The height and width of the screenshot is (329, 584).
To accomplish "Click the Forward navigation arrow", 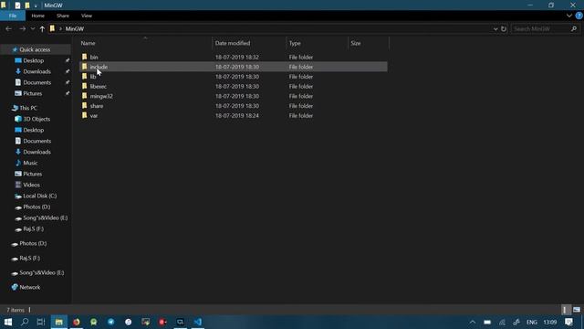I will pyautogui.click(x=22, y=28).
